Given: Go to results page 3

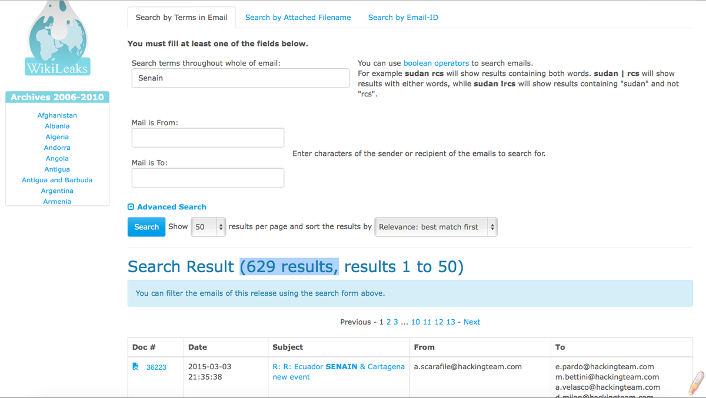Looking at the screenshot, I should [x=396, y=322].
